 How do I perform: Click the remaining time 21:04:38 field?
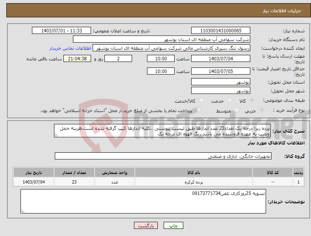click(x=77, y=58)
